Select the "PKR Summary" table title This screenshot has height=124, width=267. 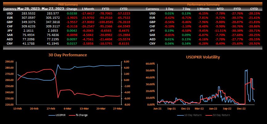tap(68, 5)
